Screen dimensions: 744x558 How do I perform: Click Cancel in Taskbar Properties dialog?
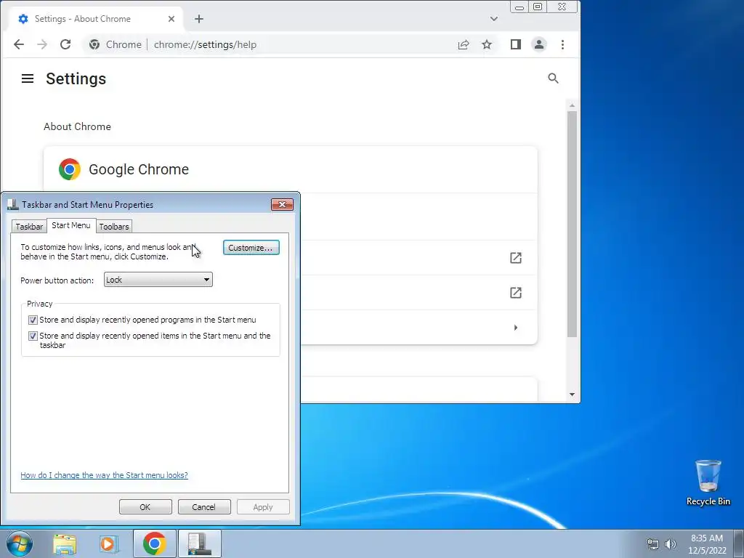[x=204, y=506]
